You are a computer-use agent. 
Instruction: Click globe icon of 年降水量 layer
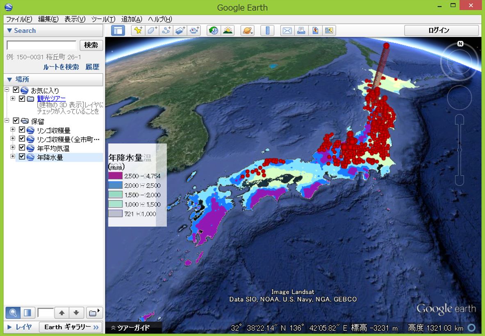click(30, 157)
